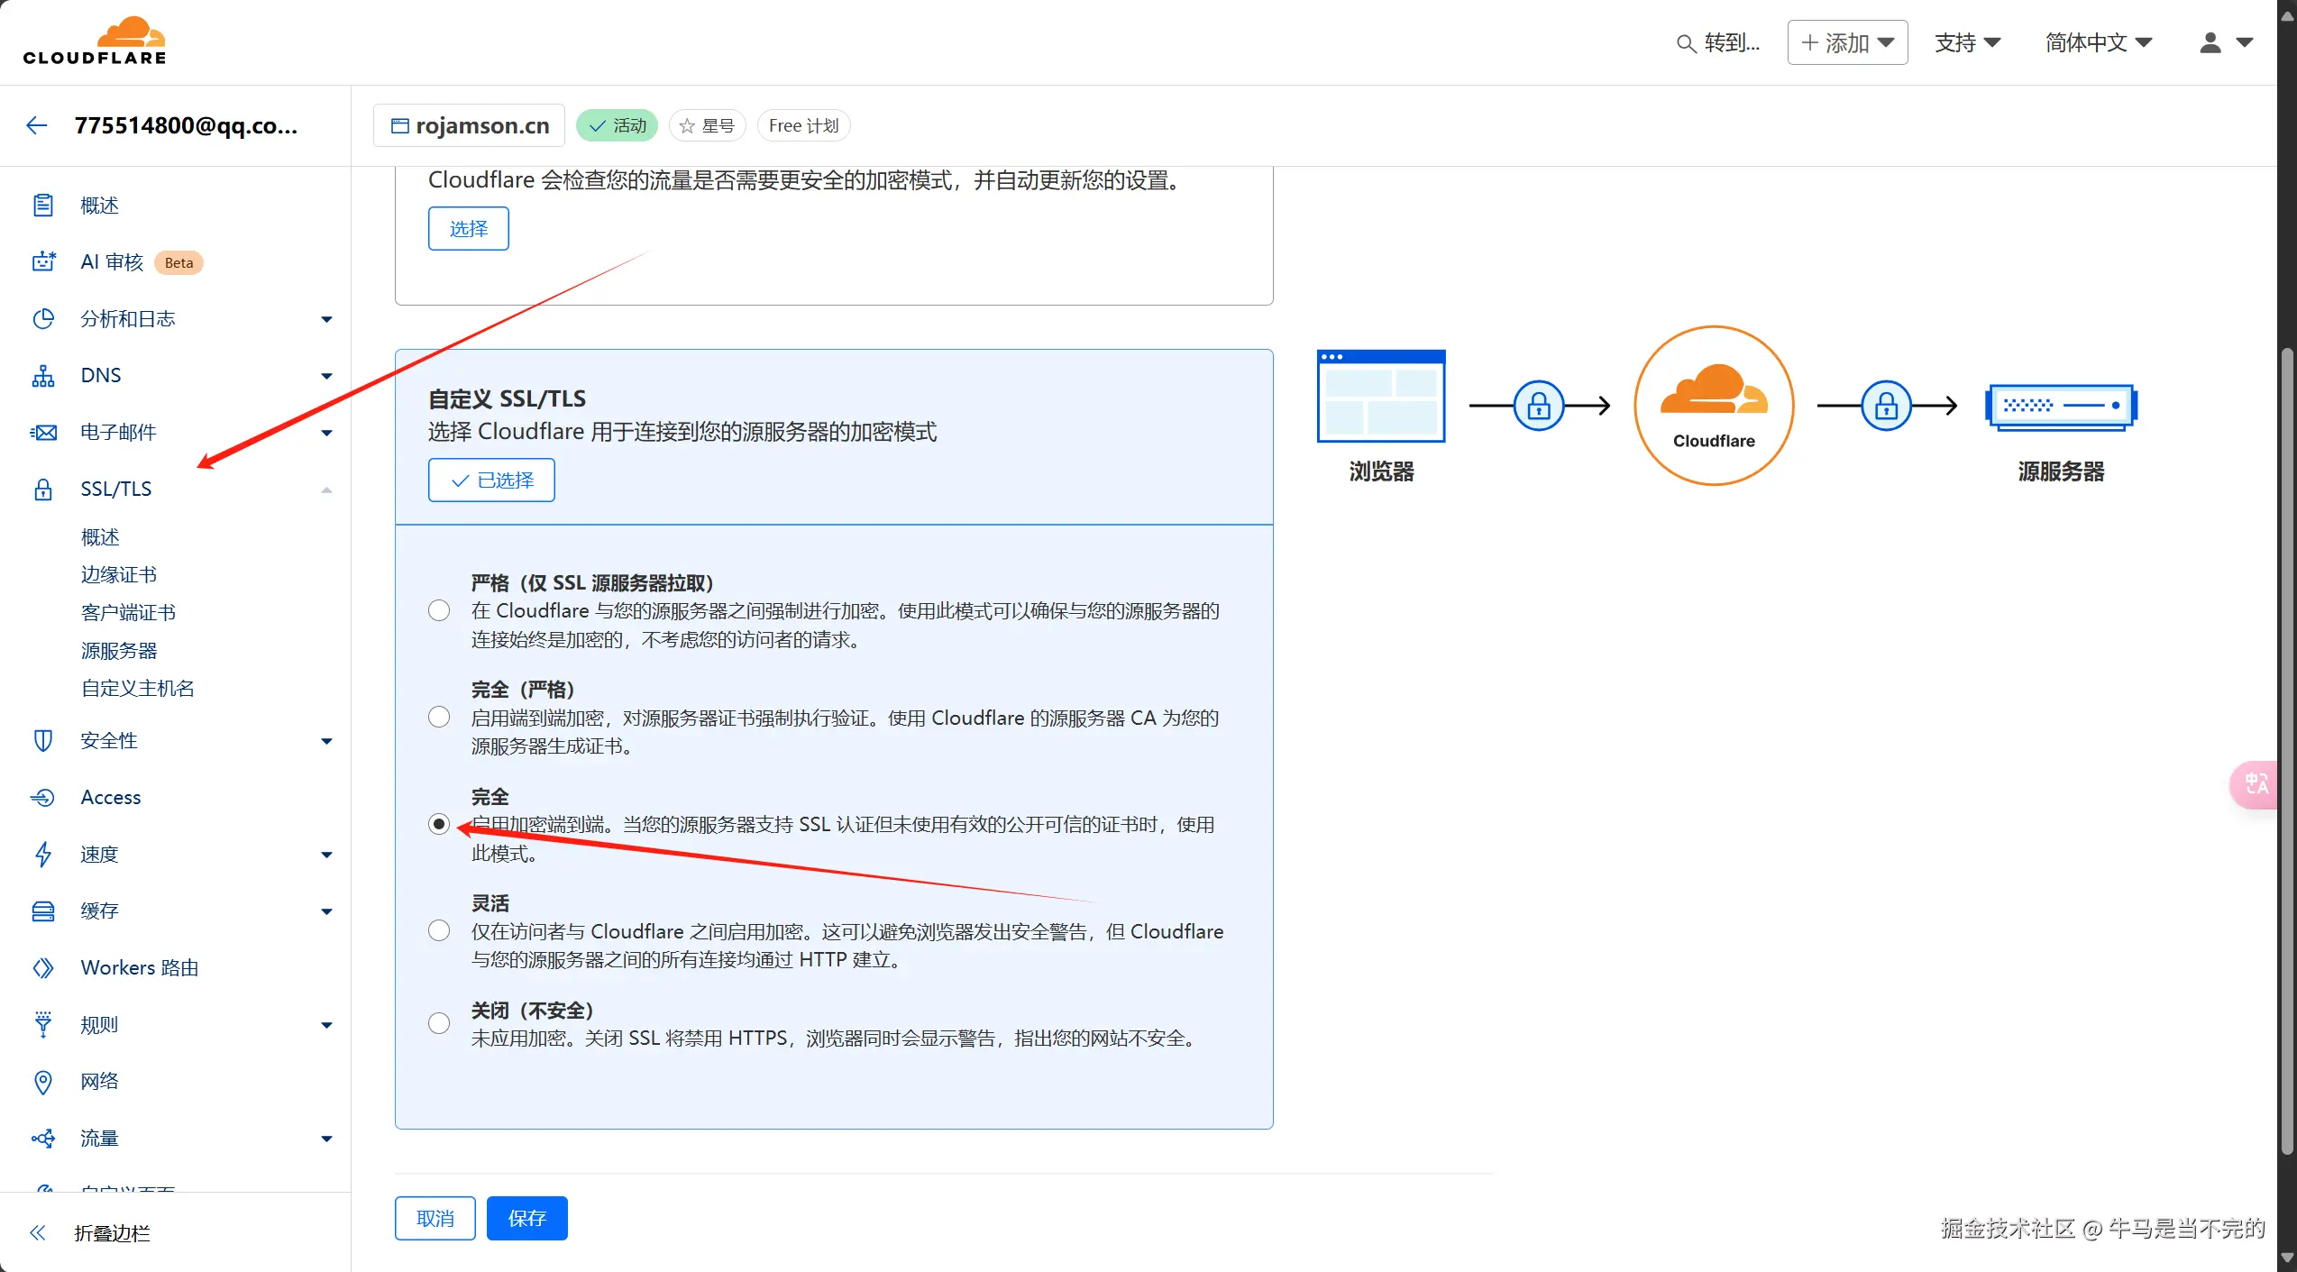Choose the 关闭 (不安全) radio option

tap(439, 1023)
